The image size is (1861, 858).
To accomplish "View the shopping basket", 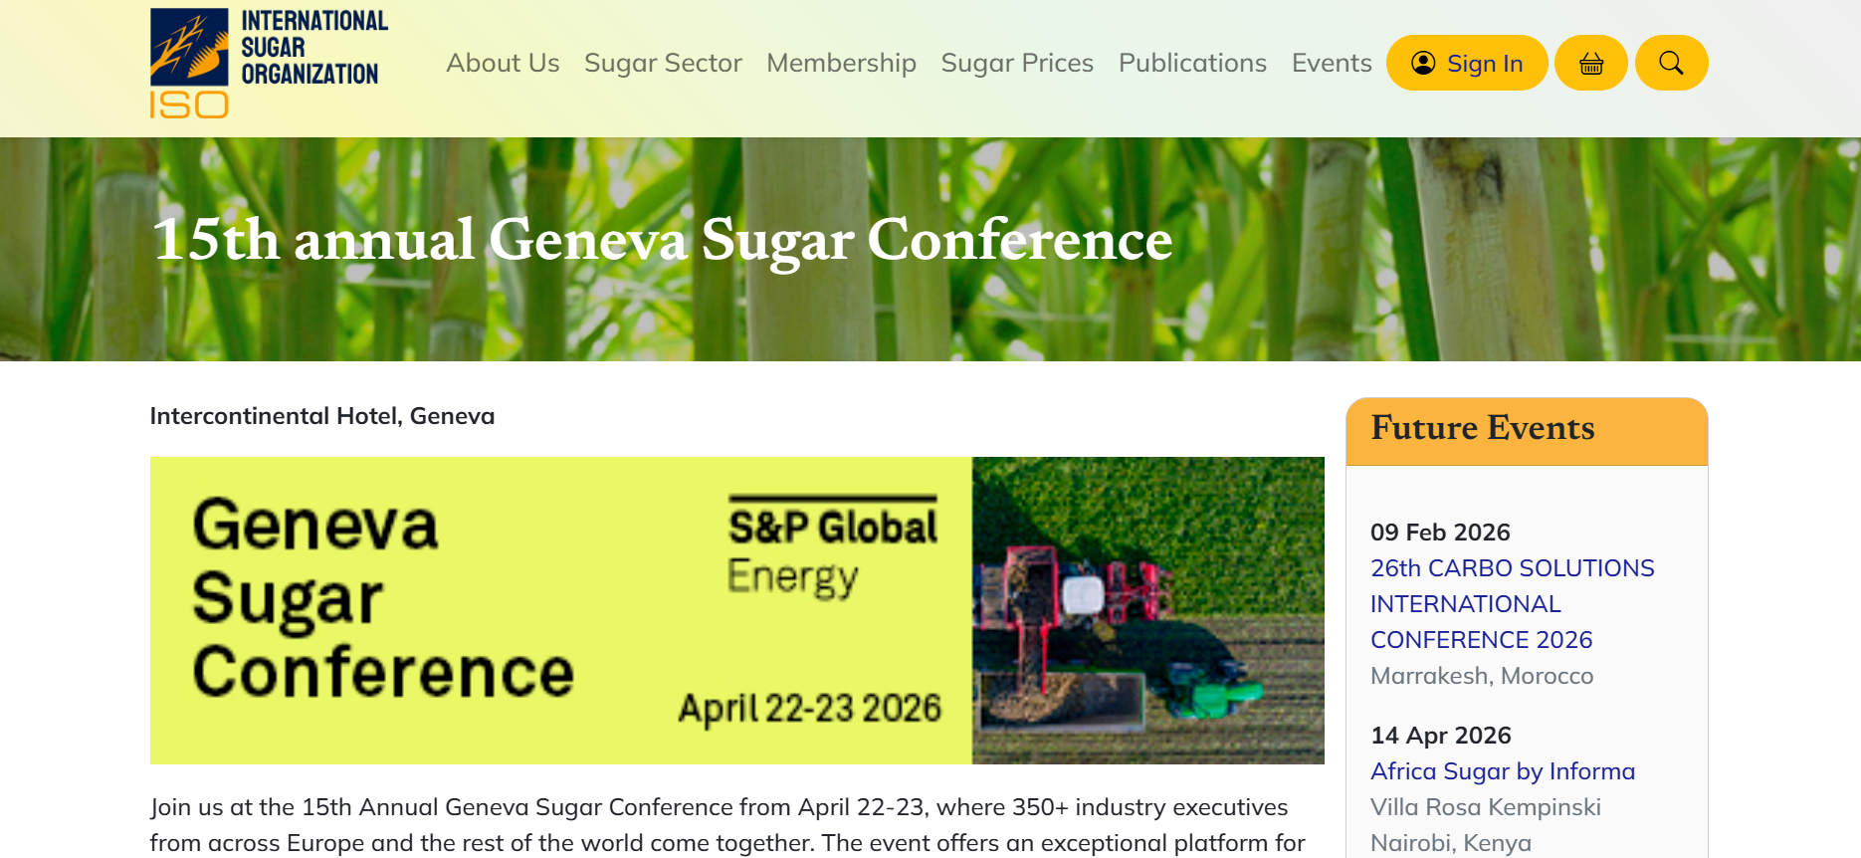I will (1590, 62).
